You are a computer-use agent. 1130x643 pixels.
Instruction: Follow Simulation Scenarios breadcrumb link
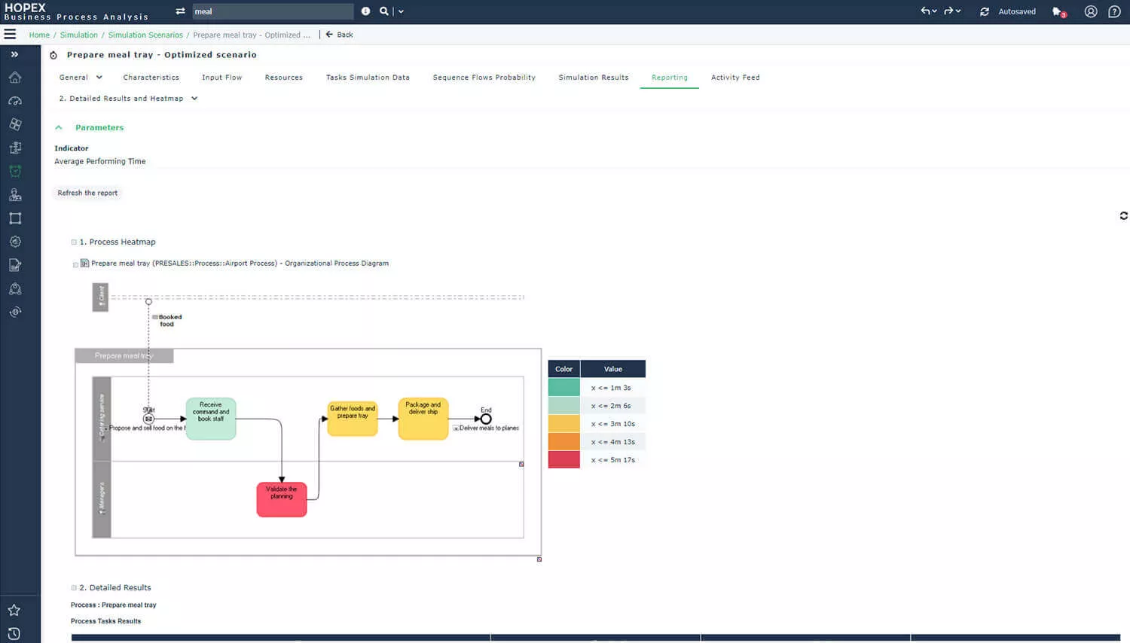tap(145, 35)
